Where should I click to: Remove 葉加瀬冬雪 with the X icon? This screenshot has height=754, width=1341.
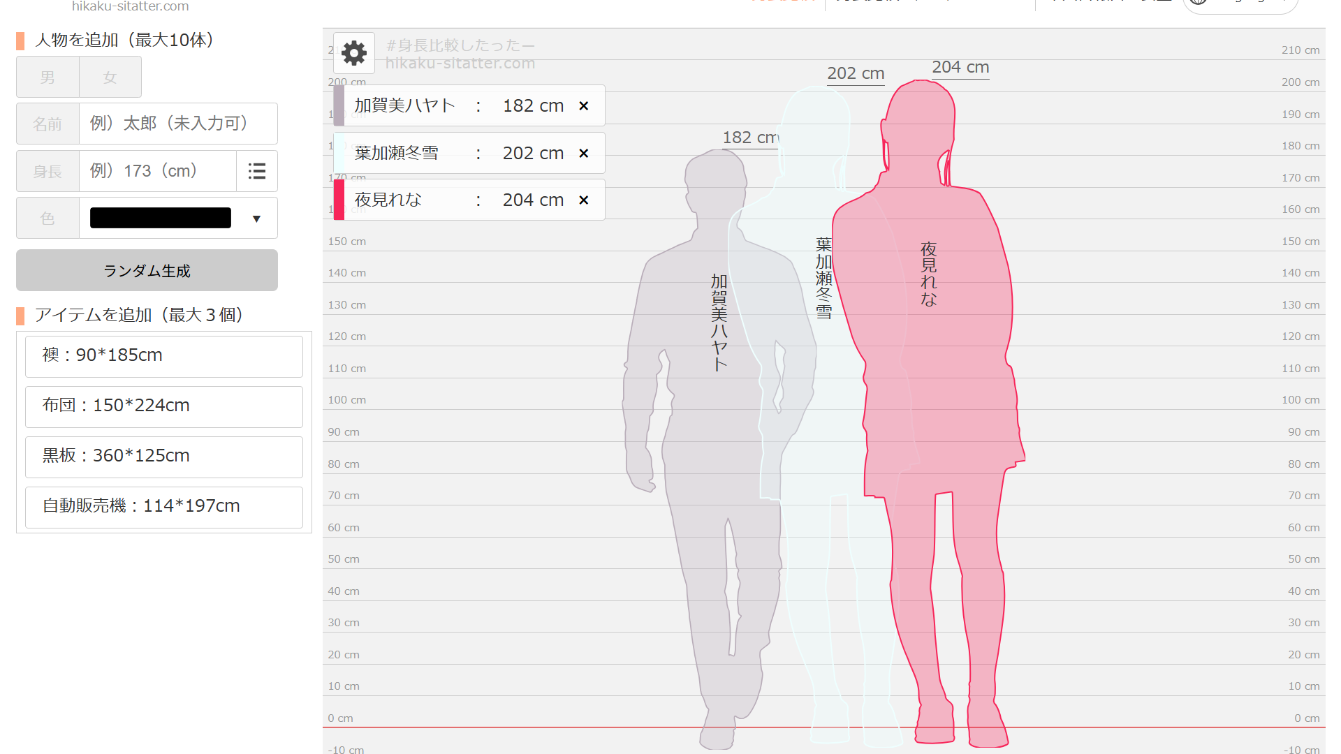pos(584,154)
